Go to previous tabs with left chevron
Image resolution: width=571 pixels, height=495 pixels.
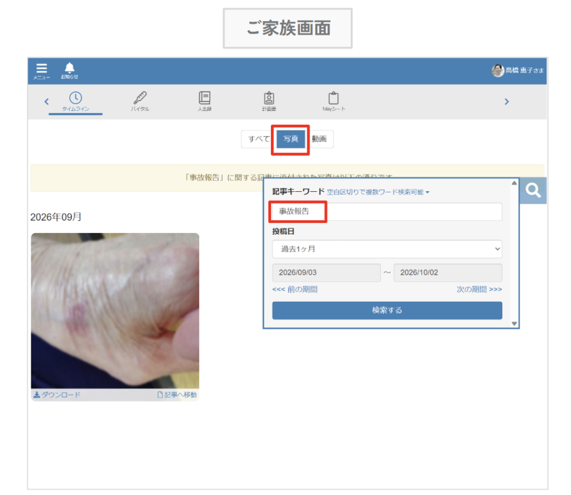47,101
